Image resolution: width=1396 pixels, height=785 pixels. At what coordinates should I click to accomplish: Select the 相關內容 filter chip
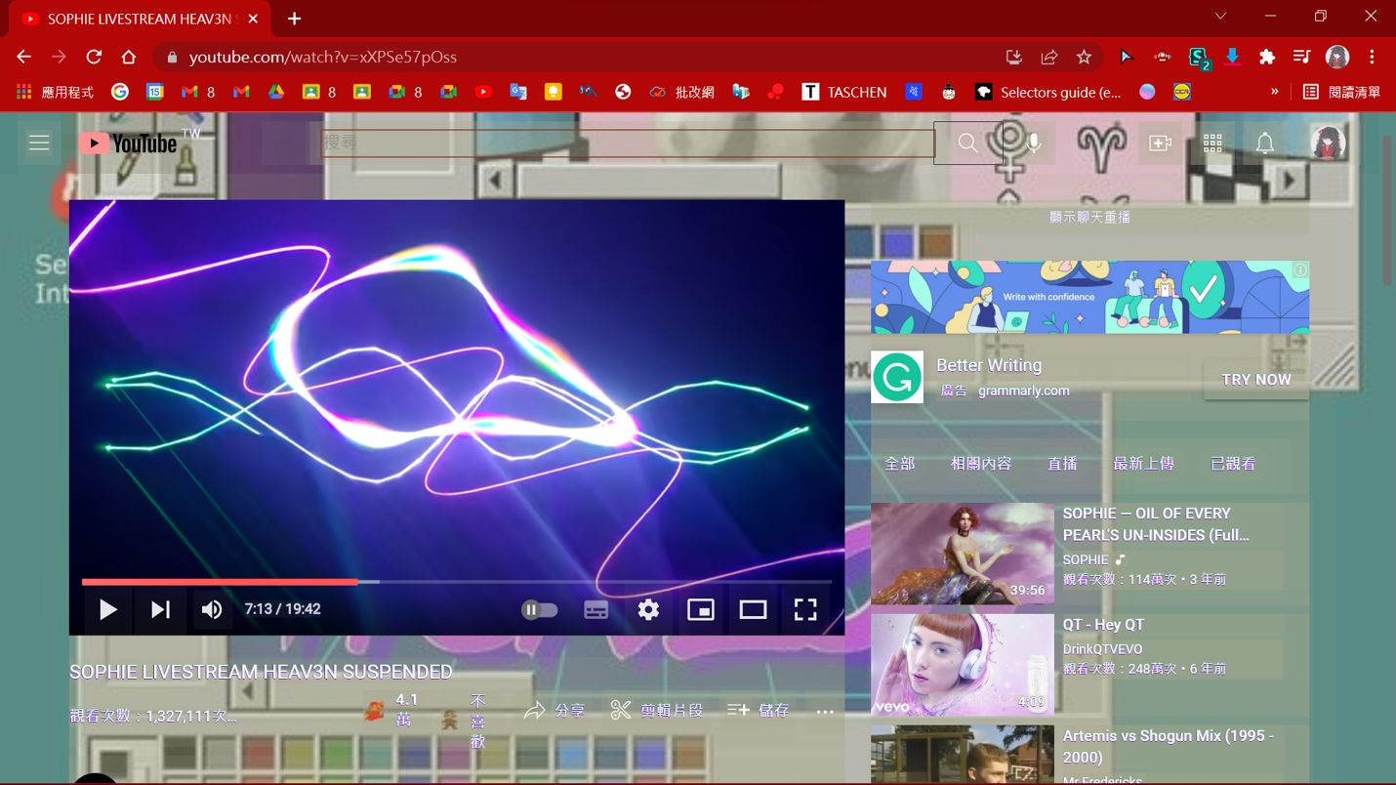(x=980, y=464)
